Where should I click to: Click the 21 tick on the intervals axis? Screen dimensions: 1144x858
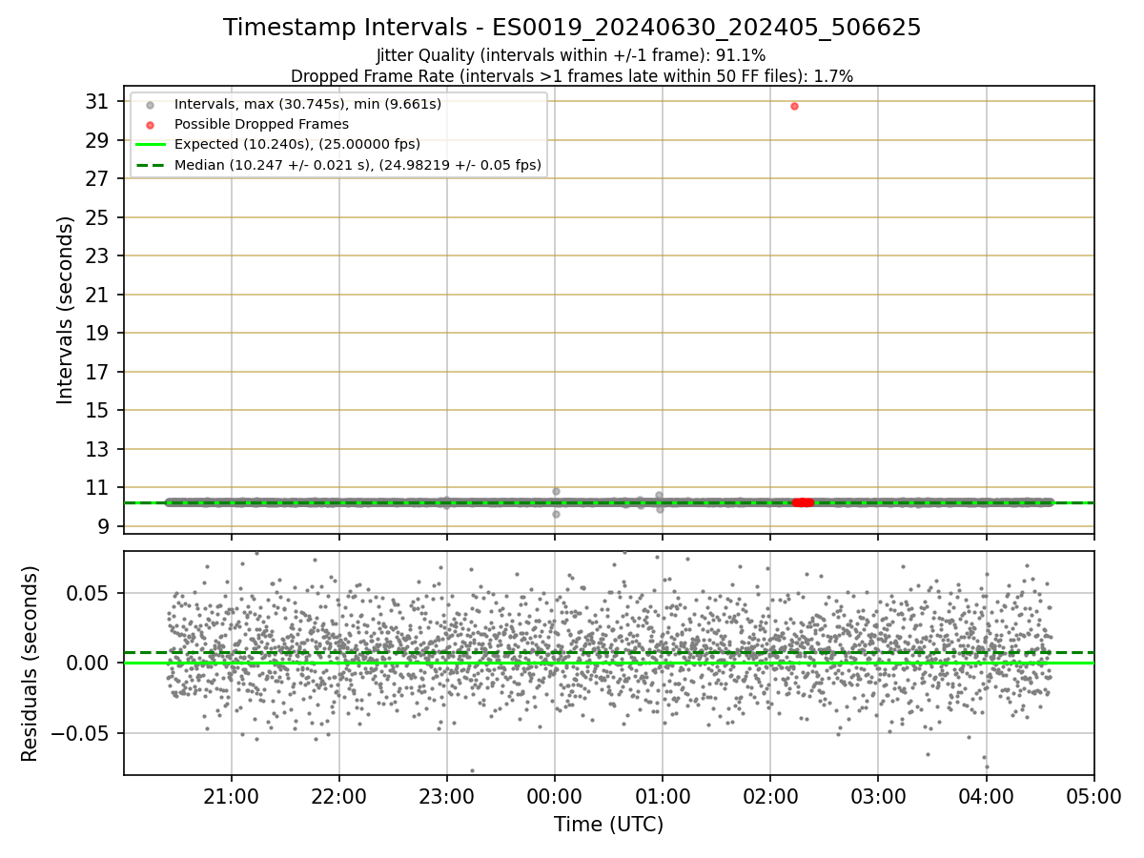click(97, 295)
